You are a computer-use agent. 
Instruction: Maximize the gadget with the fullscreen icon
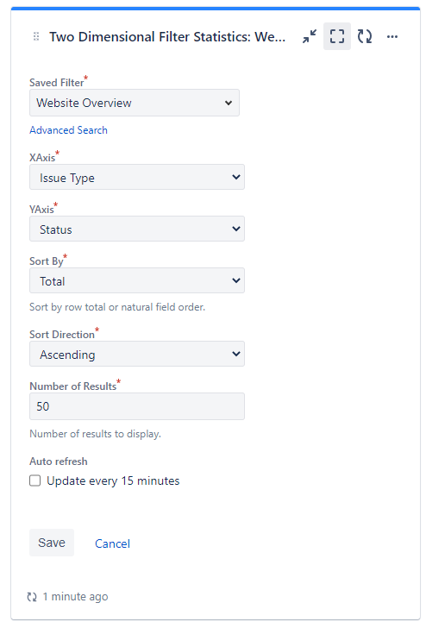[x=337, y=36]
